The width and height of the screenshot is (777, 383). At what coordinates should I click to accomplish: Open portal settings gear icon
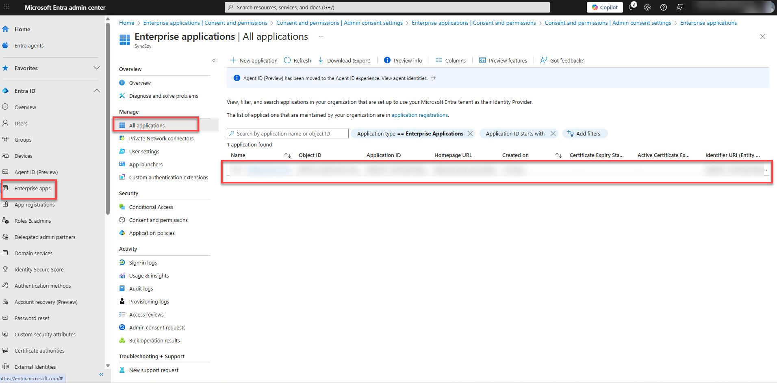click(647, 7)
